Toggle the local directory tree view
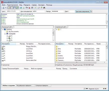This screenshot has height=91, width=109. click(x=12, y=8)
